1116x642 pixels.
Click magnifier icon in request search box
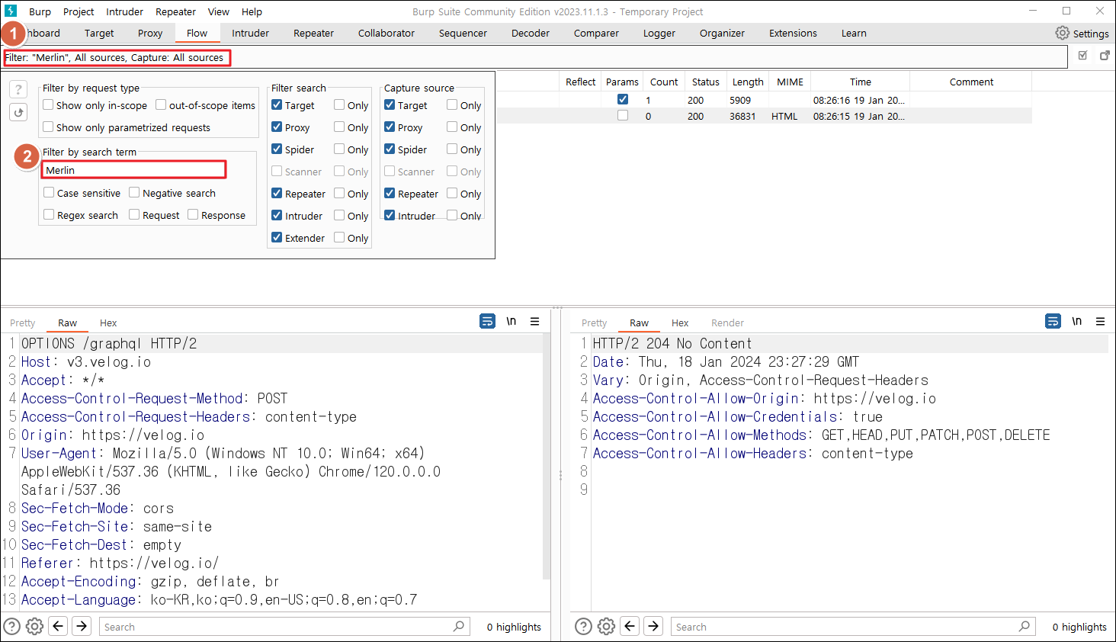(459, 626)
